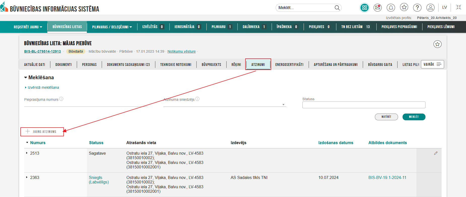
Task: Switch to Būvdarbu gaita tab
Action: (380, 65)
